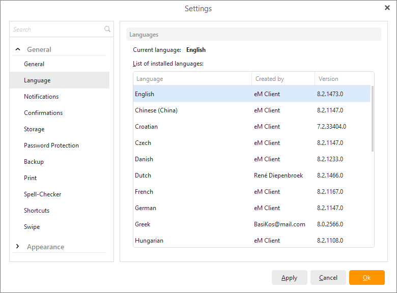
Task: Open the Spell-Checker settings
Action: (x=42, y=194)
